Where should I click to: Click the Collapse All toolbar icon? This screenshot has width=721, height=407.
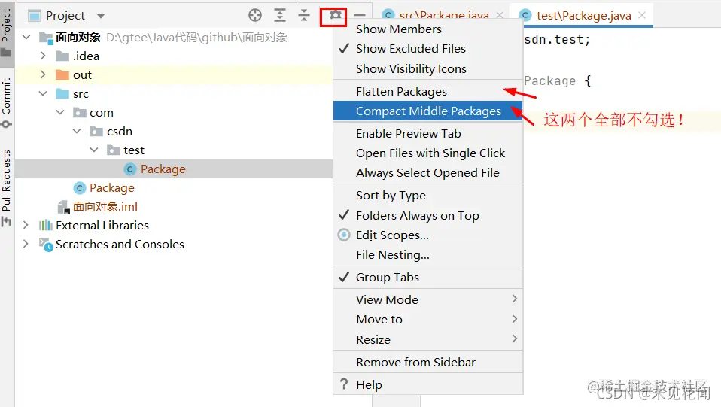pyautogui.click(x=304, y=15)
